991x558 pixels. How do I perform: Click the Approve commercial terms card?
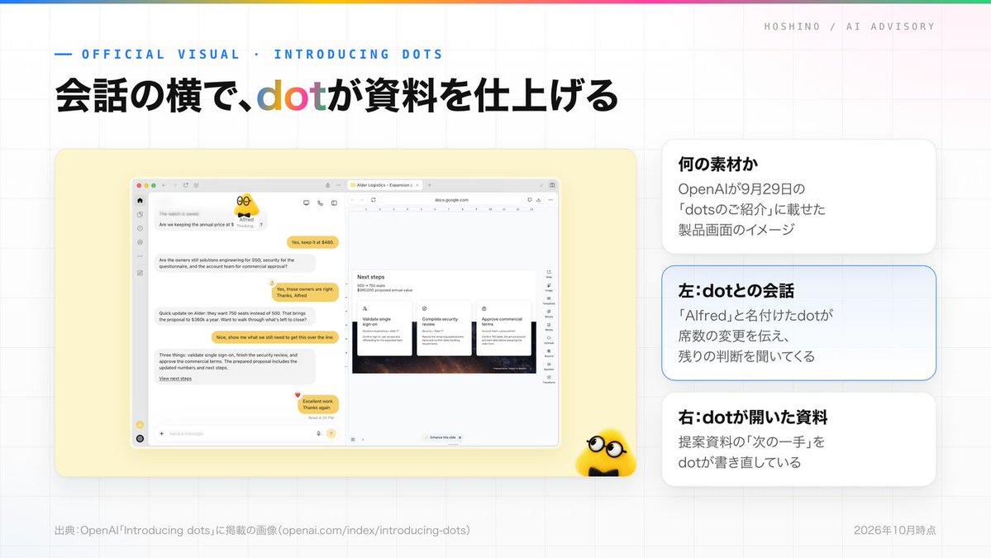pos(503,327)
